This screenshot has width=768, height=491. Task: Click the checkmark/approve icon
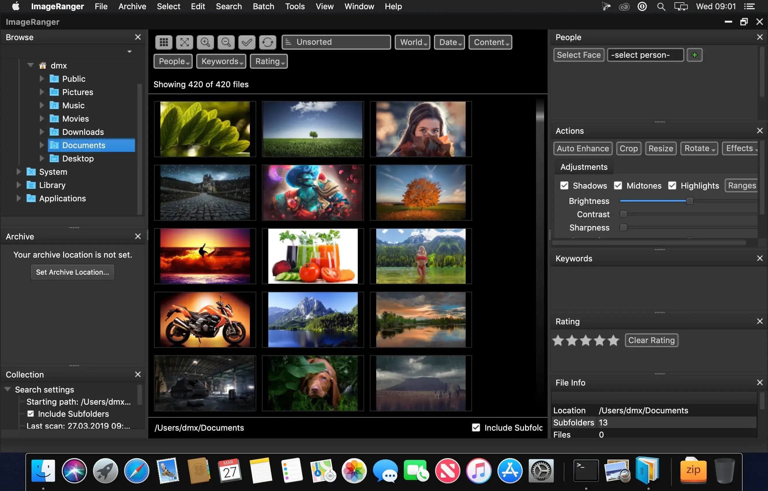(247, 42)
